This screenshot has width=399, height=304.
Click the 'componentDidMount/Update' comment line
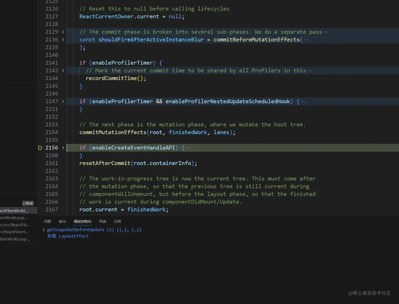160,202
